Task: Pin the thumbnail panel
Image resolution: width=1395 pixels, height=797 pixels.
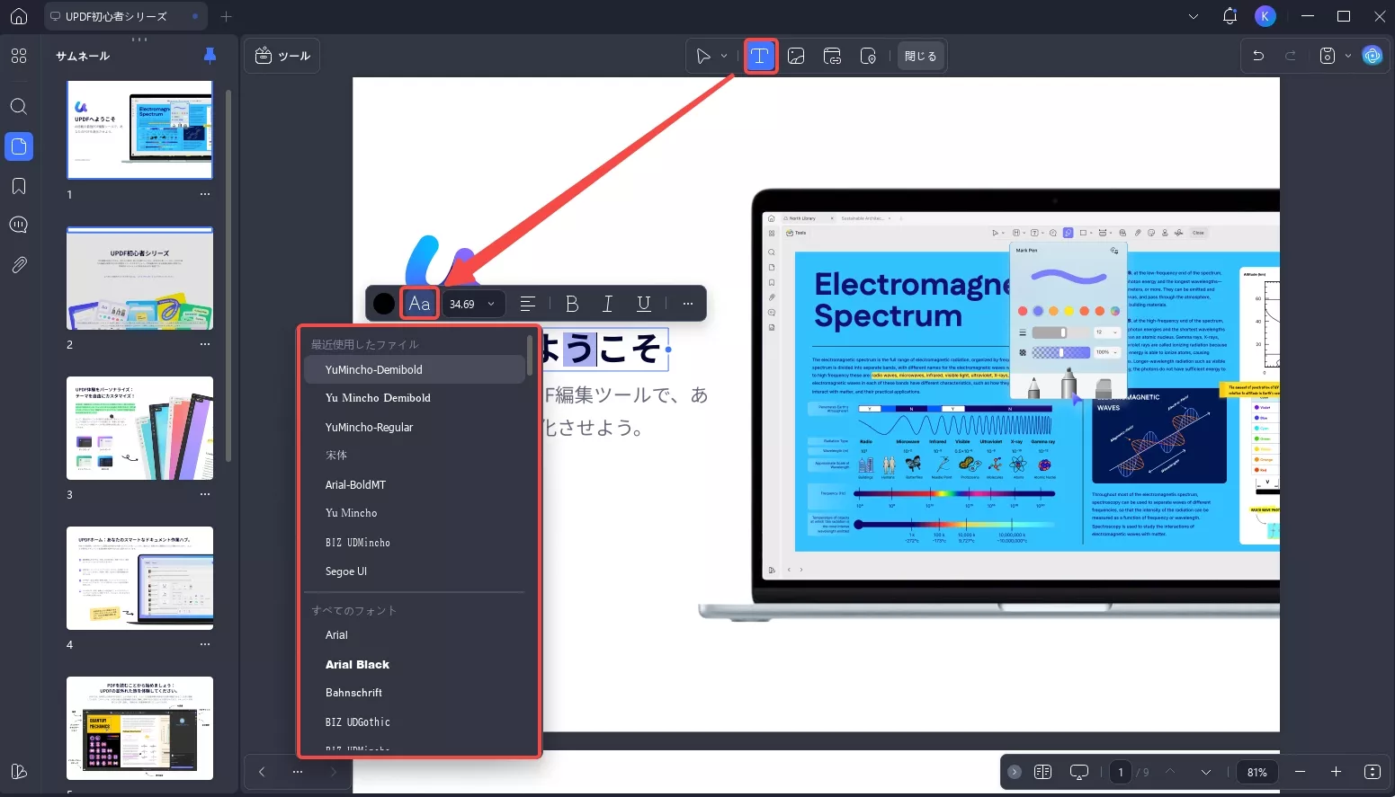Action: (x=210, y=56)
